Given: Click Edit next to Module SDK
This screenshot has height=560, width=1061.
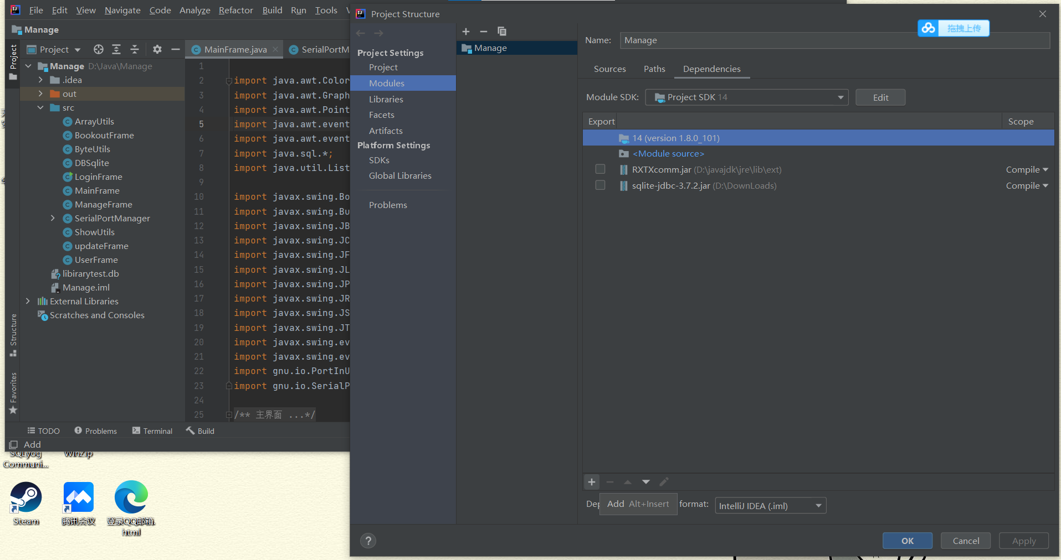Looking at the screenshot, I should [x=880, y=97].
